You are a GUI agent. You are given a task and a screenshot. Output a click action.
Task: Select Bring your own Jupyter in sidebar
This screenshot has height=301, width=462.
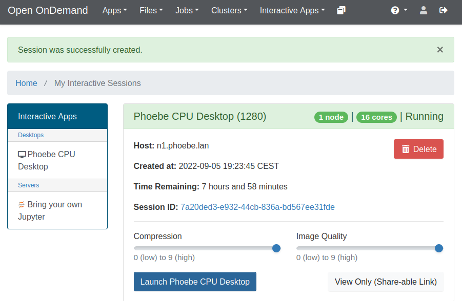click(x=57, y=210)
